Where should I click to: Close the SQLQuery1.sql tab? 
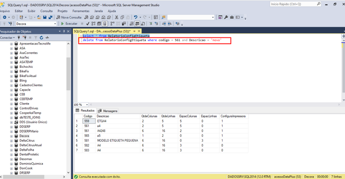(139, 31)
